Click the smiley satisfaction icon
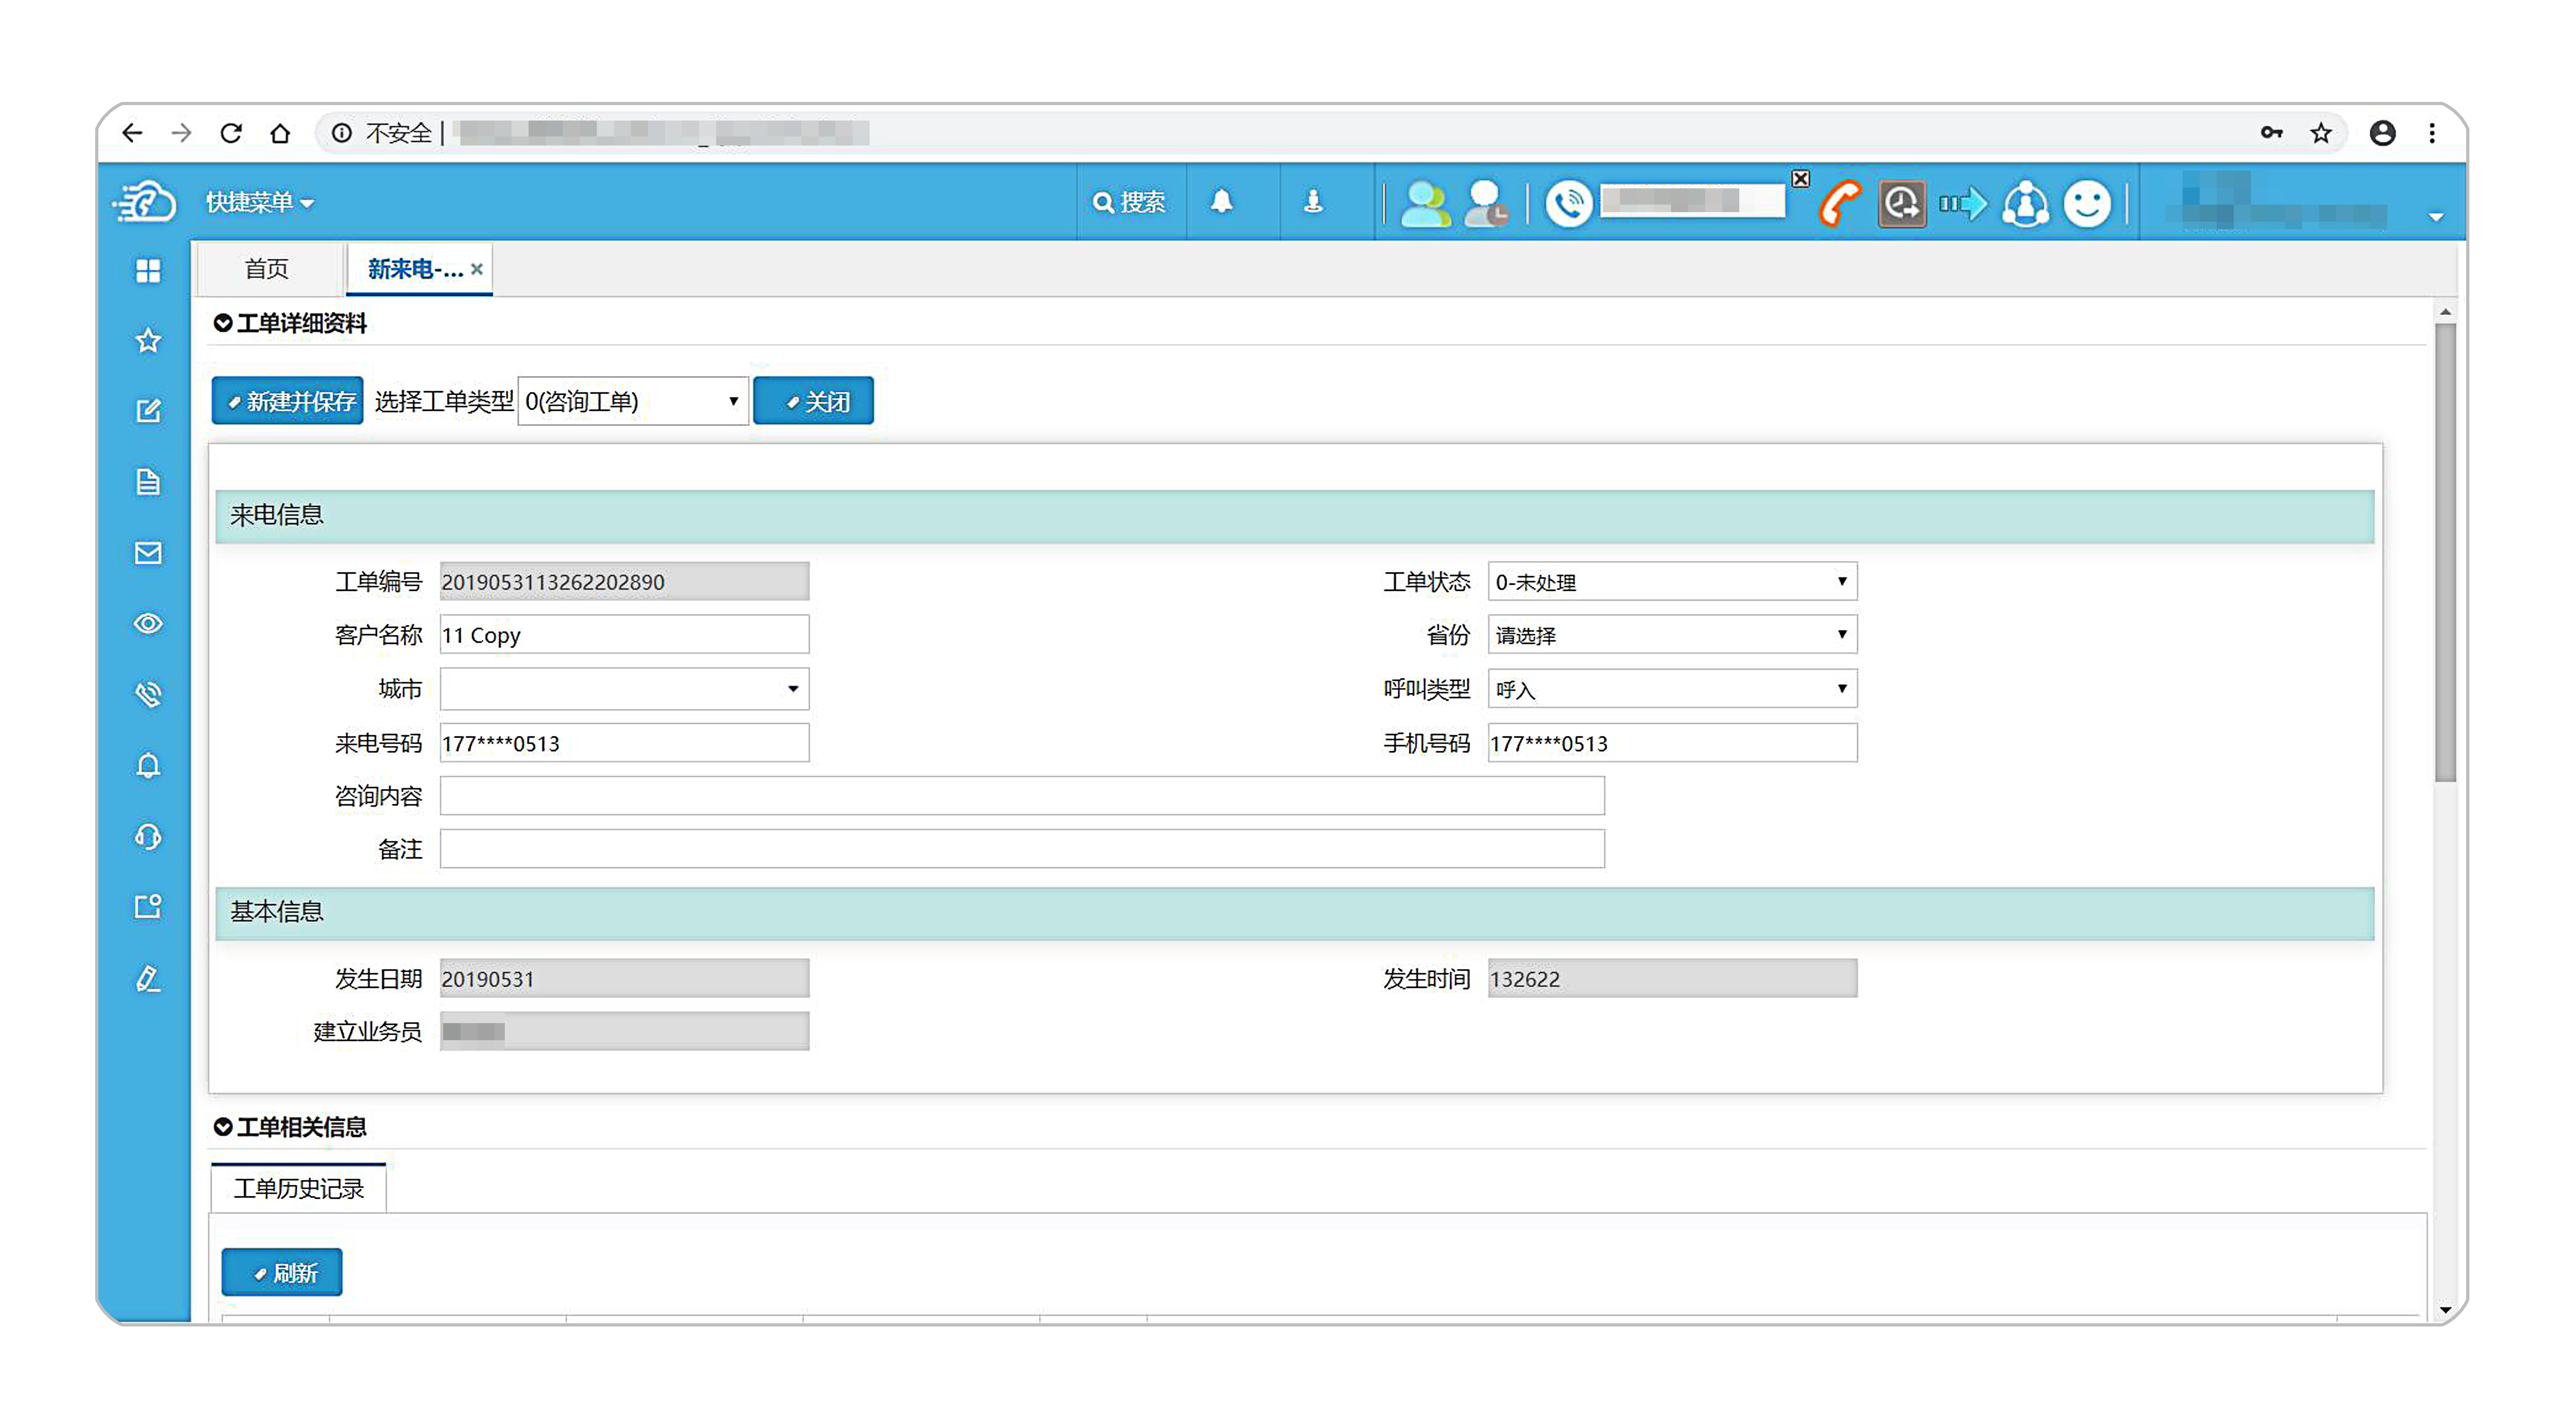Viewport: 2576px width, 1405px height. pos(2087,203)
